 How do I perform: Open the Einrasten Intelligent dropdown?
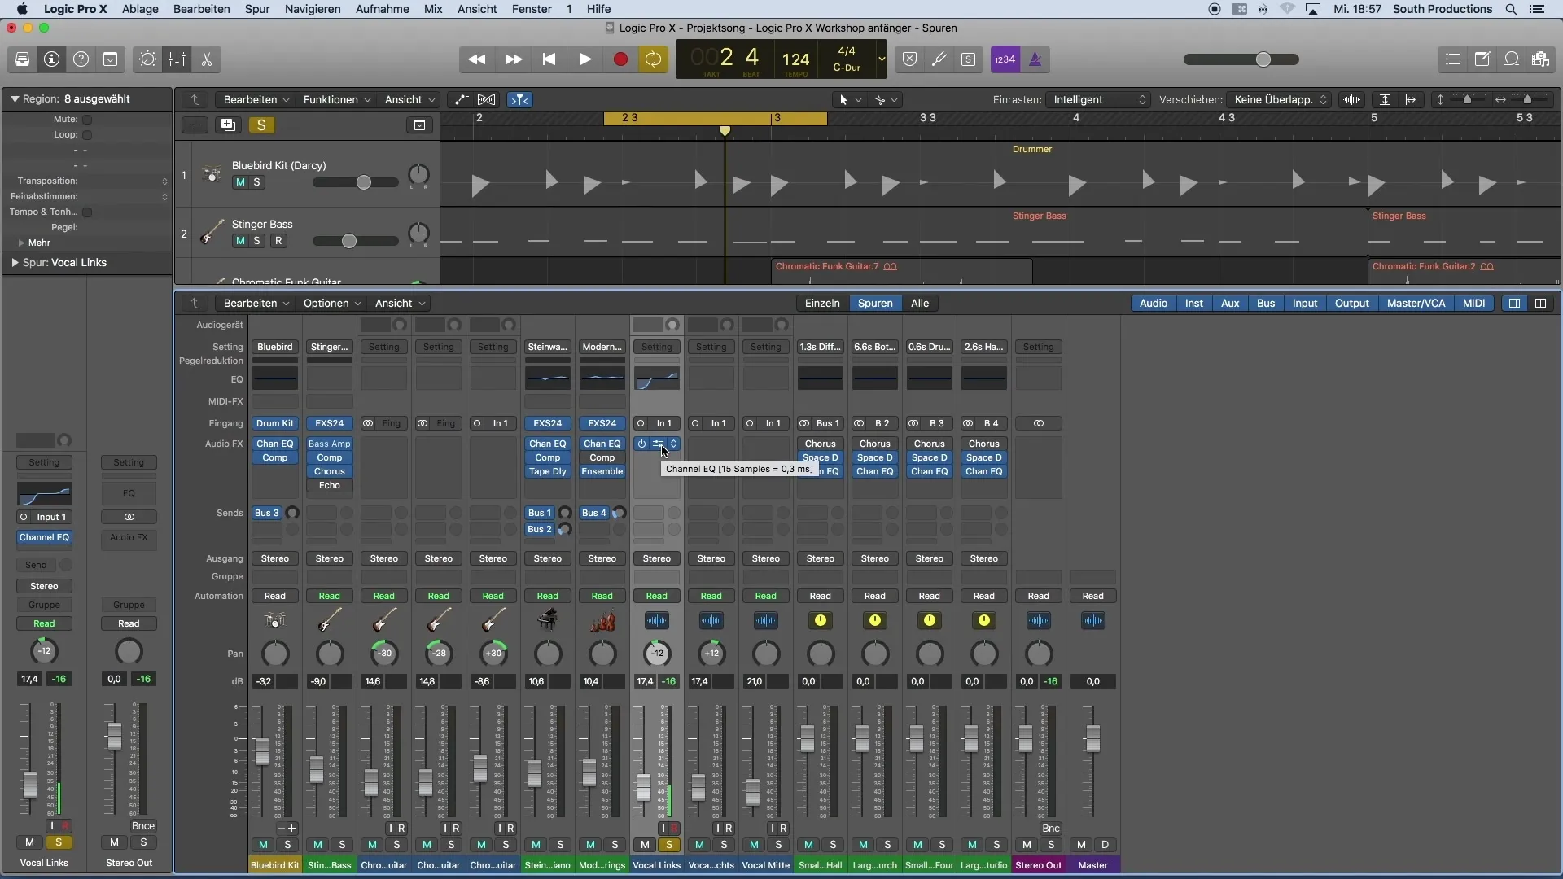1098,99
